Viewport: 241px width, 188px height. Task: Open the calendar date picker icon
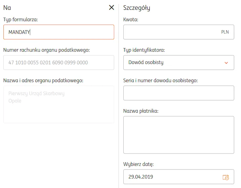click(x=226, y=177)
